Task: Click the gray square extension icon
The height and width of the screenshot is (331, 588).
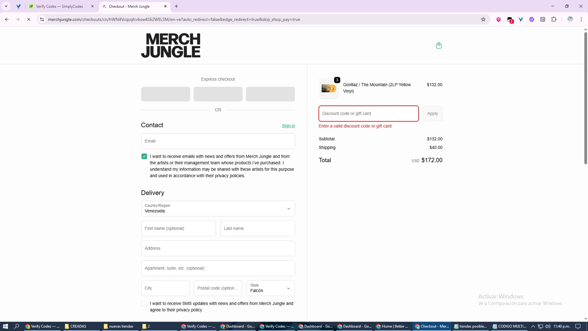Action: pyautogui.click(x=543, y=19)
